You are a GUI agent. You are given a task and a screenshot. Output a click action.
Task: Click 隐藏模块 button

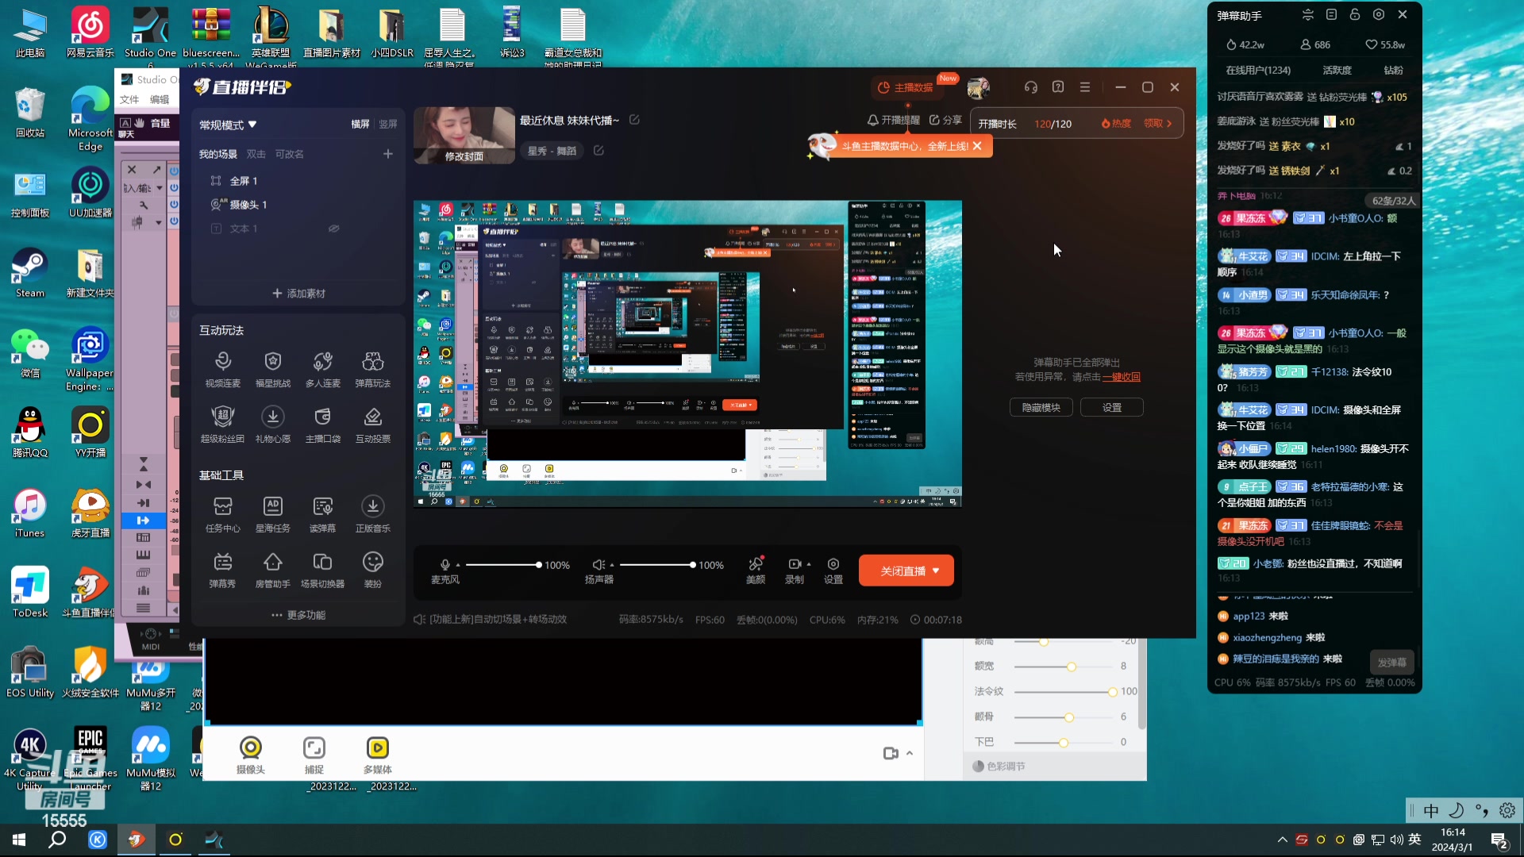point(1041,408)
